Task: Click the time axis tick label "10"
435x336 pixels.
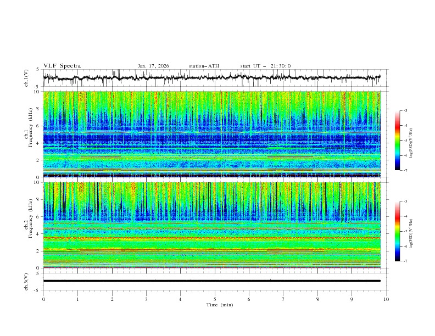Action: [386, 299]
